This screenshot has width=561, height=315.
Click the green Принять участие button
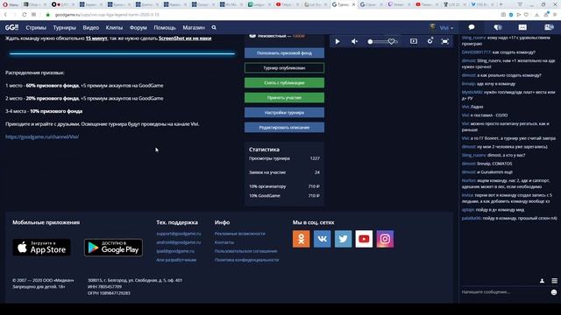pos(284,97)
